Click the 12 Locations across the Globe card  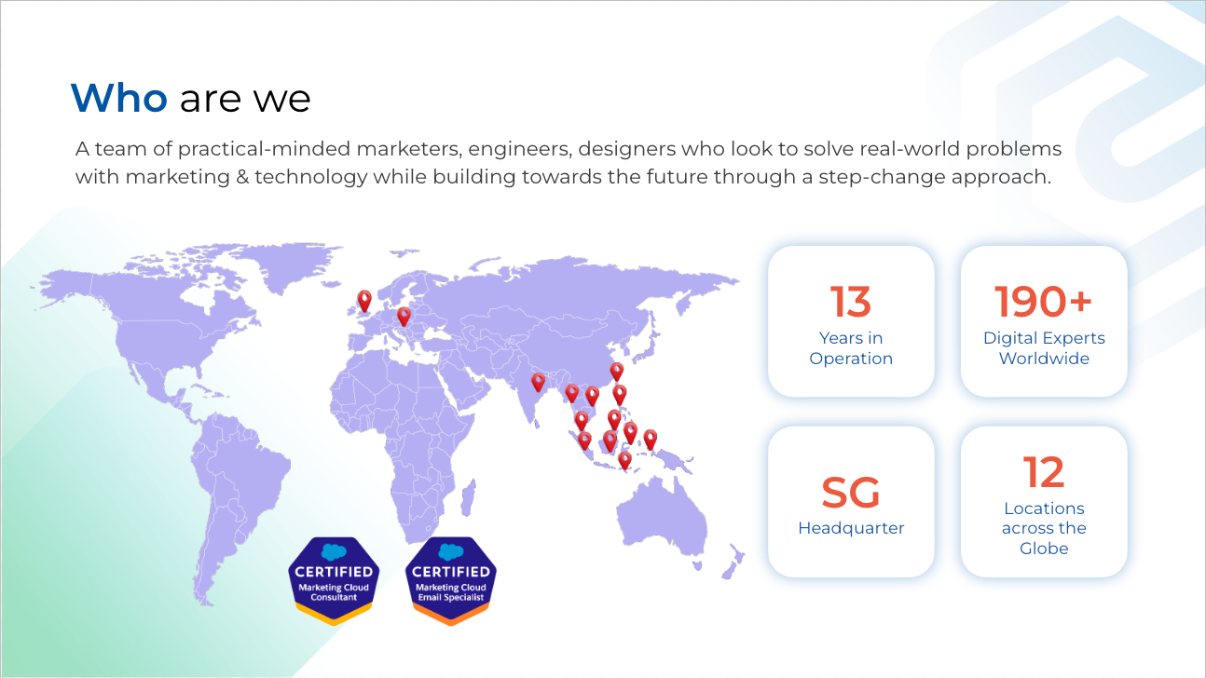(1044, 502)
